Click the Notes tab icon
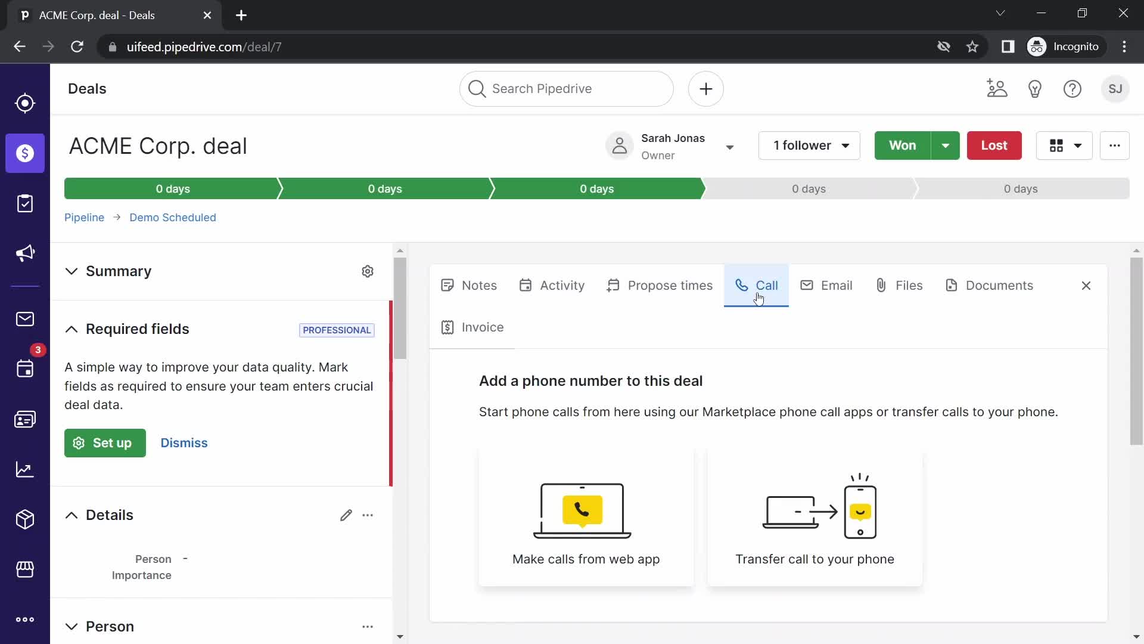Image resolution: width=1144 pixels, height=644 pixels. pos(447,284)
